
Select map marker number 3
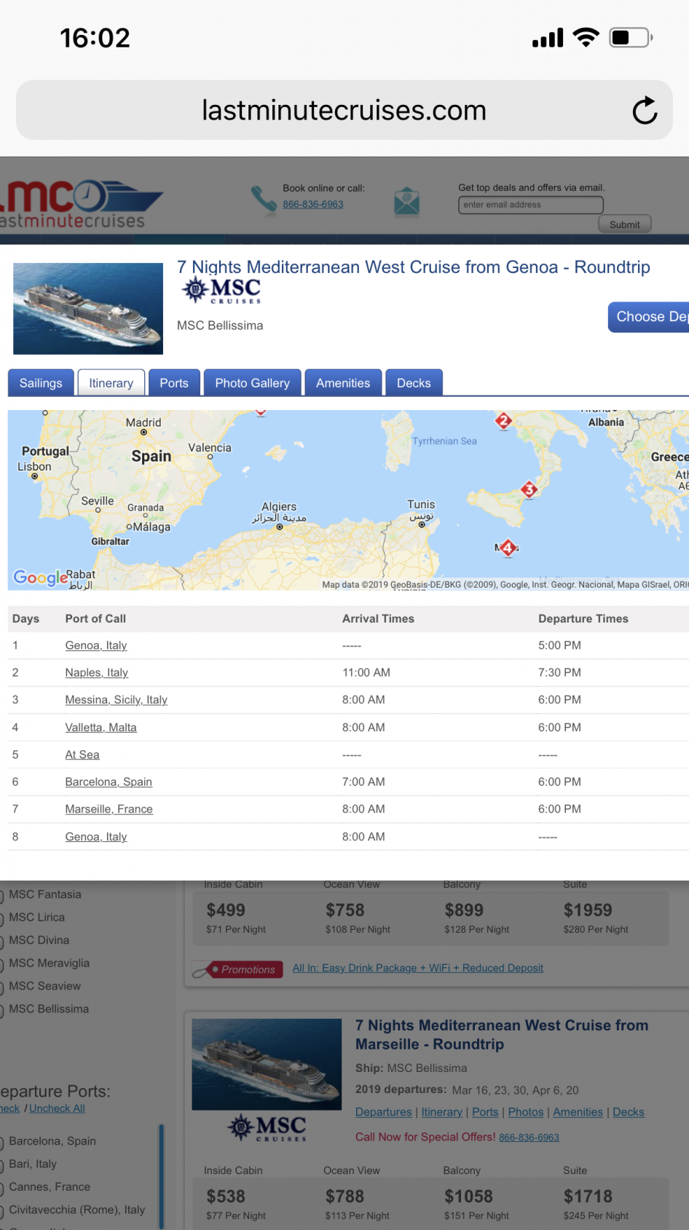pos(529,489)
